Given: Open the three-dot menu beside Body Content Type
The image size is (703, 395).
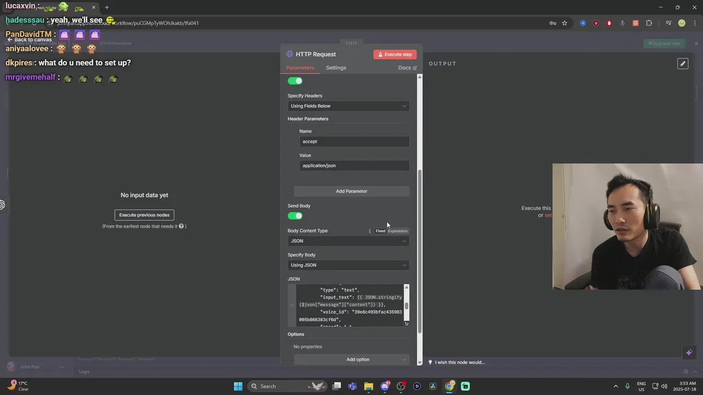Looking at the screenshot, I should point(370,231).
